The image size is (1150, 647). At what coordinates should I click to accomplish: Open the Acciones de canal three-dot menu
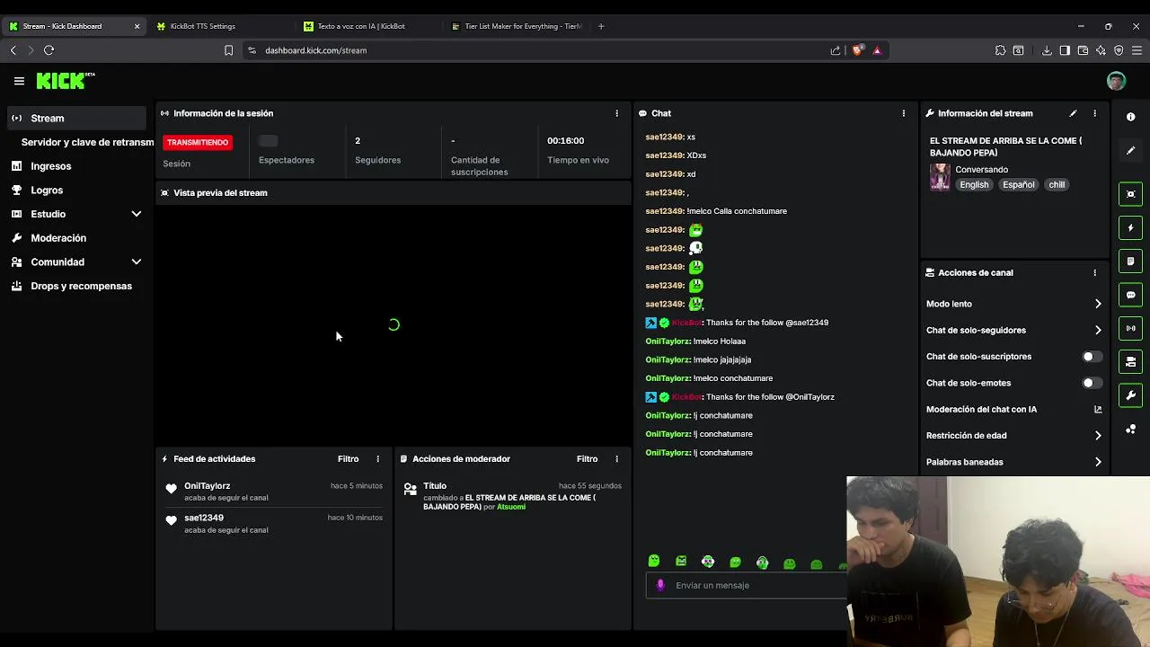1094,272
